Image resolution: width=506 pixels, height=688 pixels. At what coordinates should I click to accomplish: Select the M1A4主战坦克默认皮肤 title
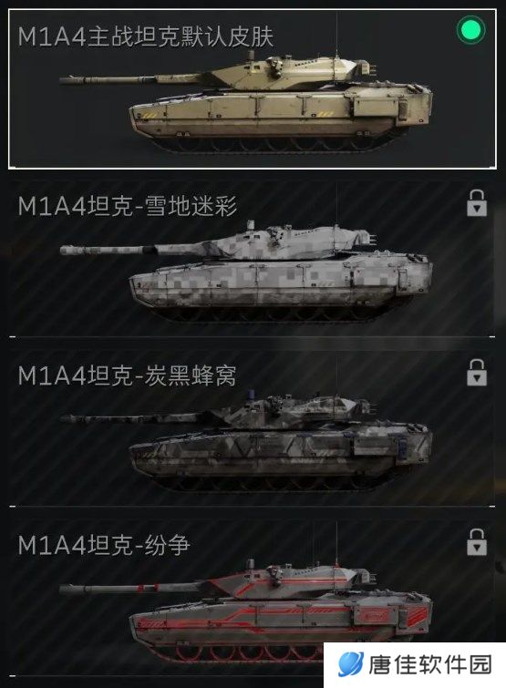pos(146,36)
